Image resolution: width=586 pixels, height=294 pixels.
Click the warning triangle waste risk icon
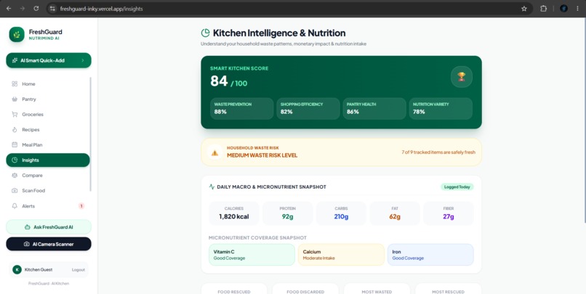tap(215, 152)
